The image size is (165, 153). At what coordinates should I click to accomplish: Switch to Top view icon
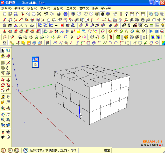point(121,14)
